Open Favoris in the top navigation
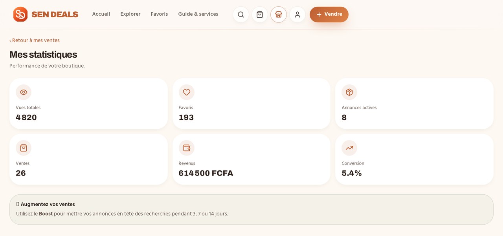The width and height of the screenshot is (503, 236). coord(159,14)
